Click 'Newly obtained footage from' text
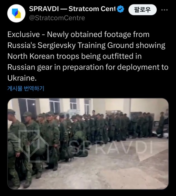 (98, 34)
